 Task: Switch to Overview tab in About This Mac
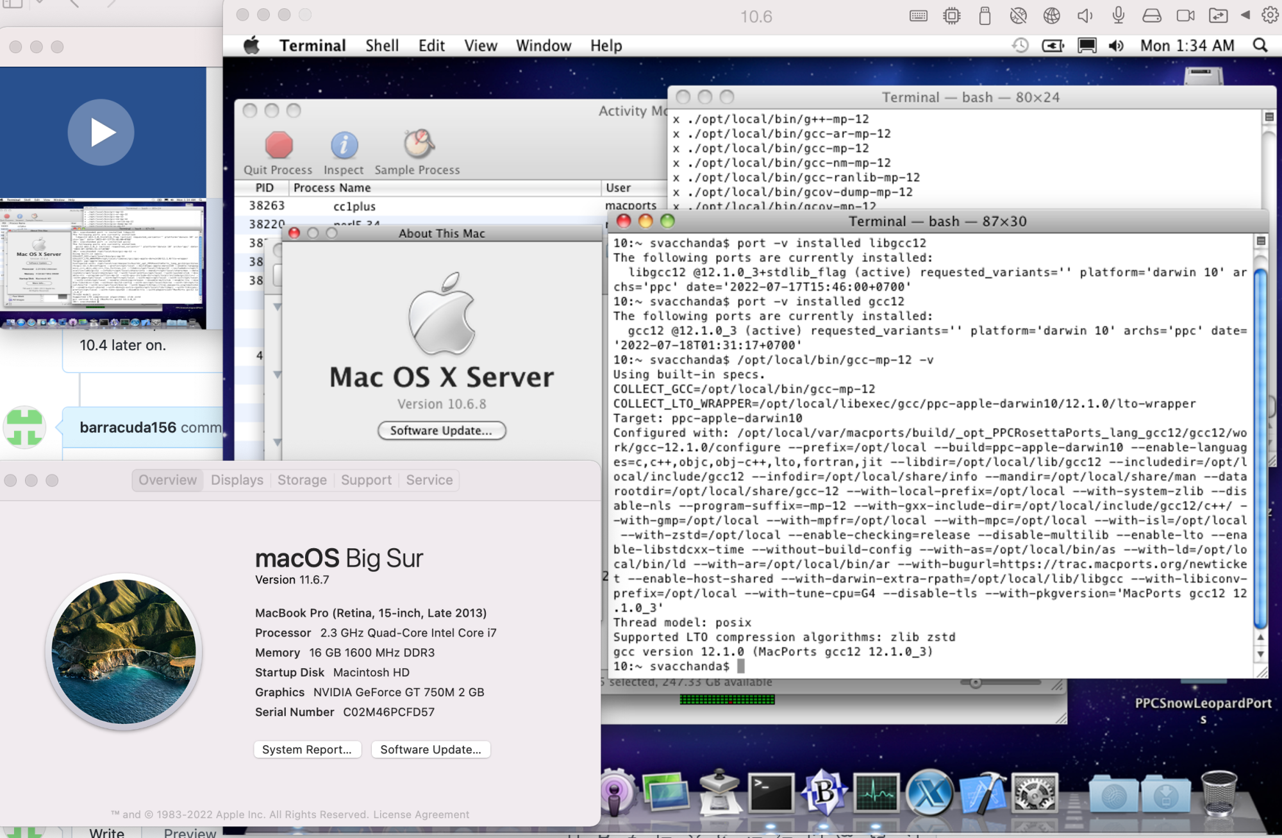167,480
